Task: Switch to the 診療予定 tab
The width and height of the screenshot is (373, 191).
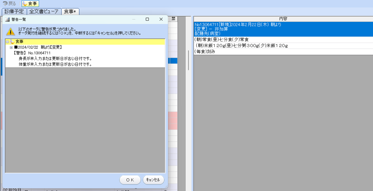Action: tap(14, 11)
